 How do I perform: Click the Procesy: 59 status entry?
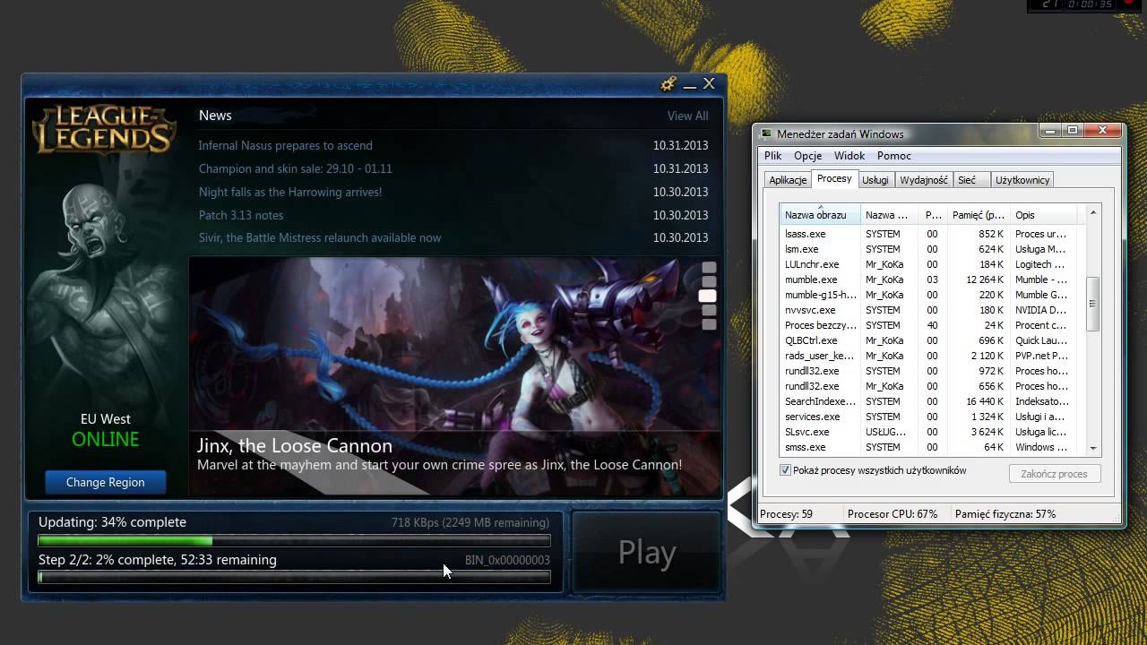click(x=786, y=514)
